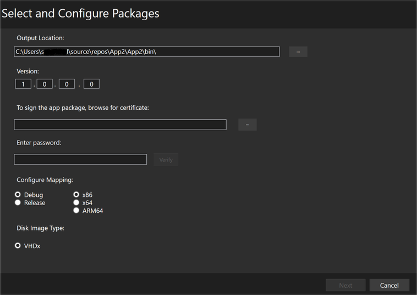Viewport: 417px width, 295px height.
Task: Choose the x64 platform option
Action: (76, 203)
